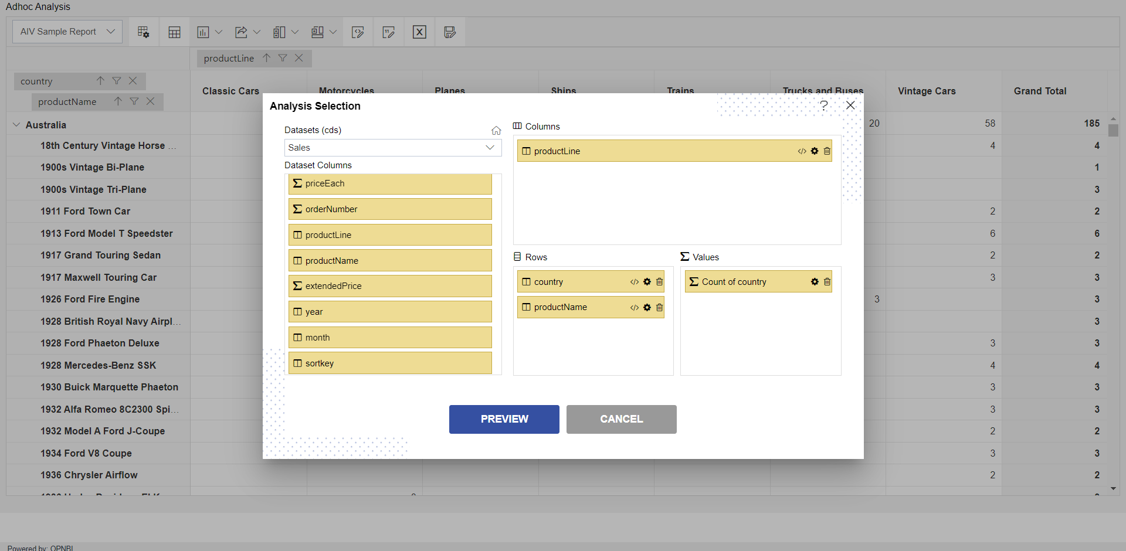Click the number formatting toolbar icon
This screenshot has height=551, width=1126.
coord(388,32)
